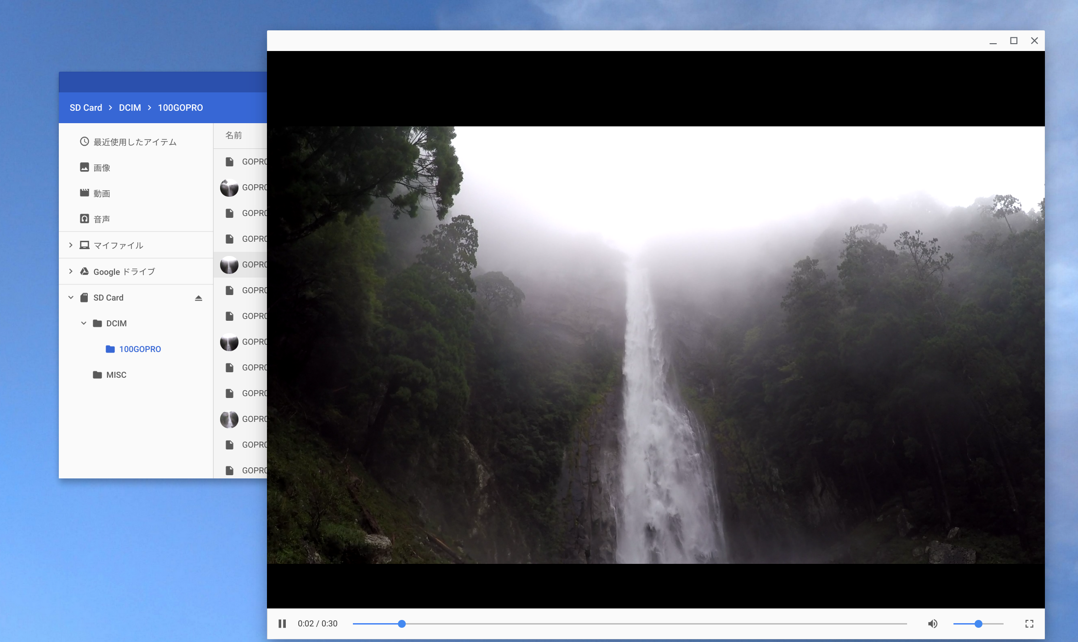Expand the Google ドライブ tree item

[70, 271]
